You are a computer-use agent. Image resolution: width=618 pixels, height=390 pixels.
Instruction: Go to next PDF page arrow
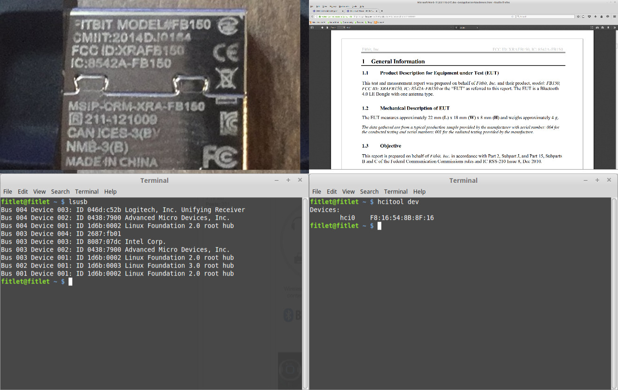[x=327, y=28]
